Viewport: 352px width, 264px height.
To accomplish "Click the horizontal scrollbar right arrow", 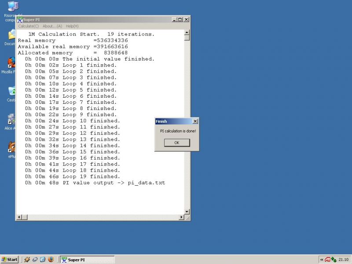I will pyautogui.click(x=181, y=217).
